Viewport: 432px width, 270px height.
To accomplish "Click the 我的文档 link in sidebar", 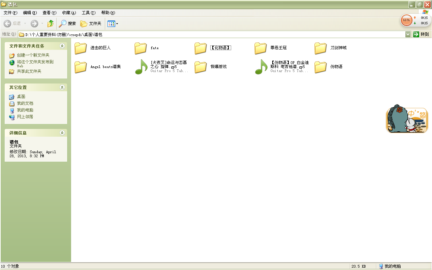I will pyautogui.click(x=25, y=103).
